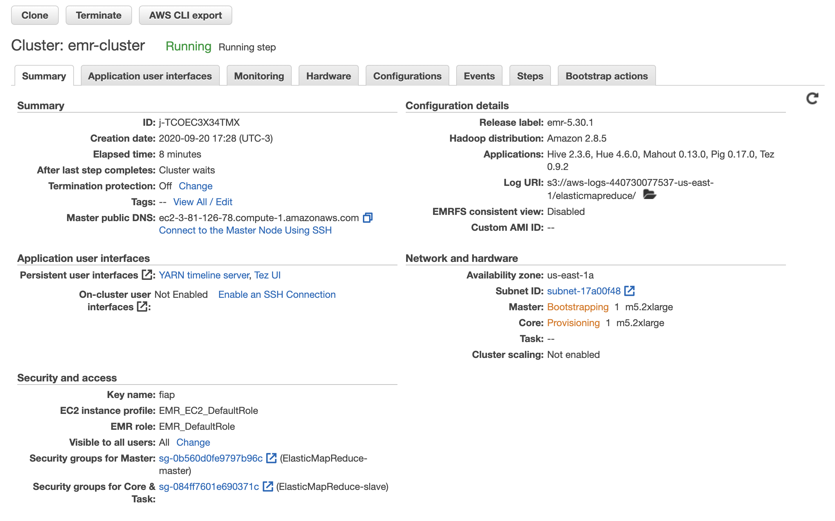This screenshot has height=521, width=835.
Task: Open the YARN timeline server link
Action: 204,275
